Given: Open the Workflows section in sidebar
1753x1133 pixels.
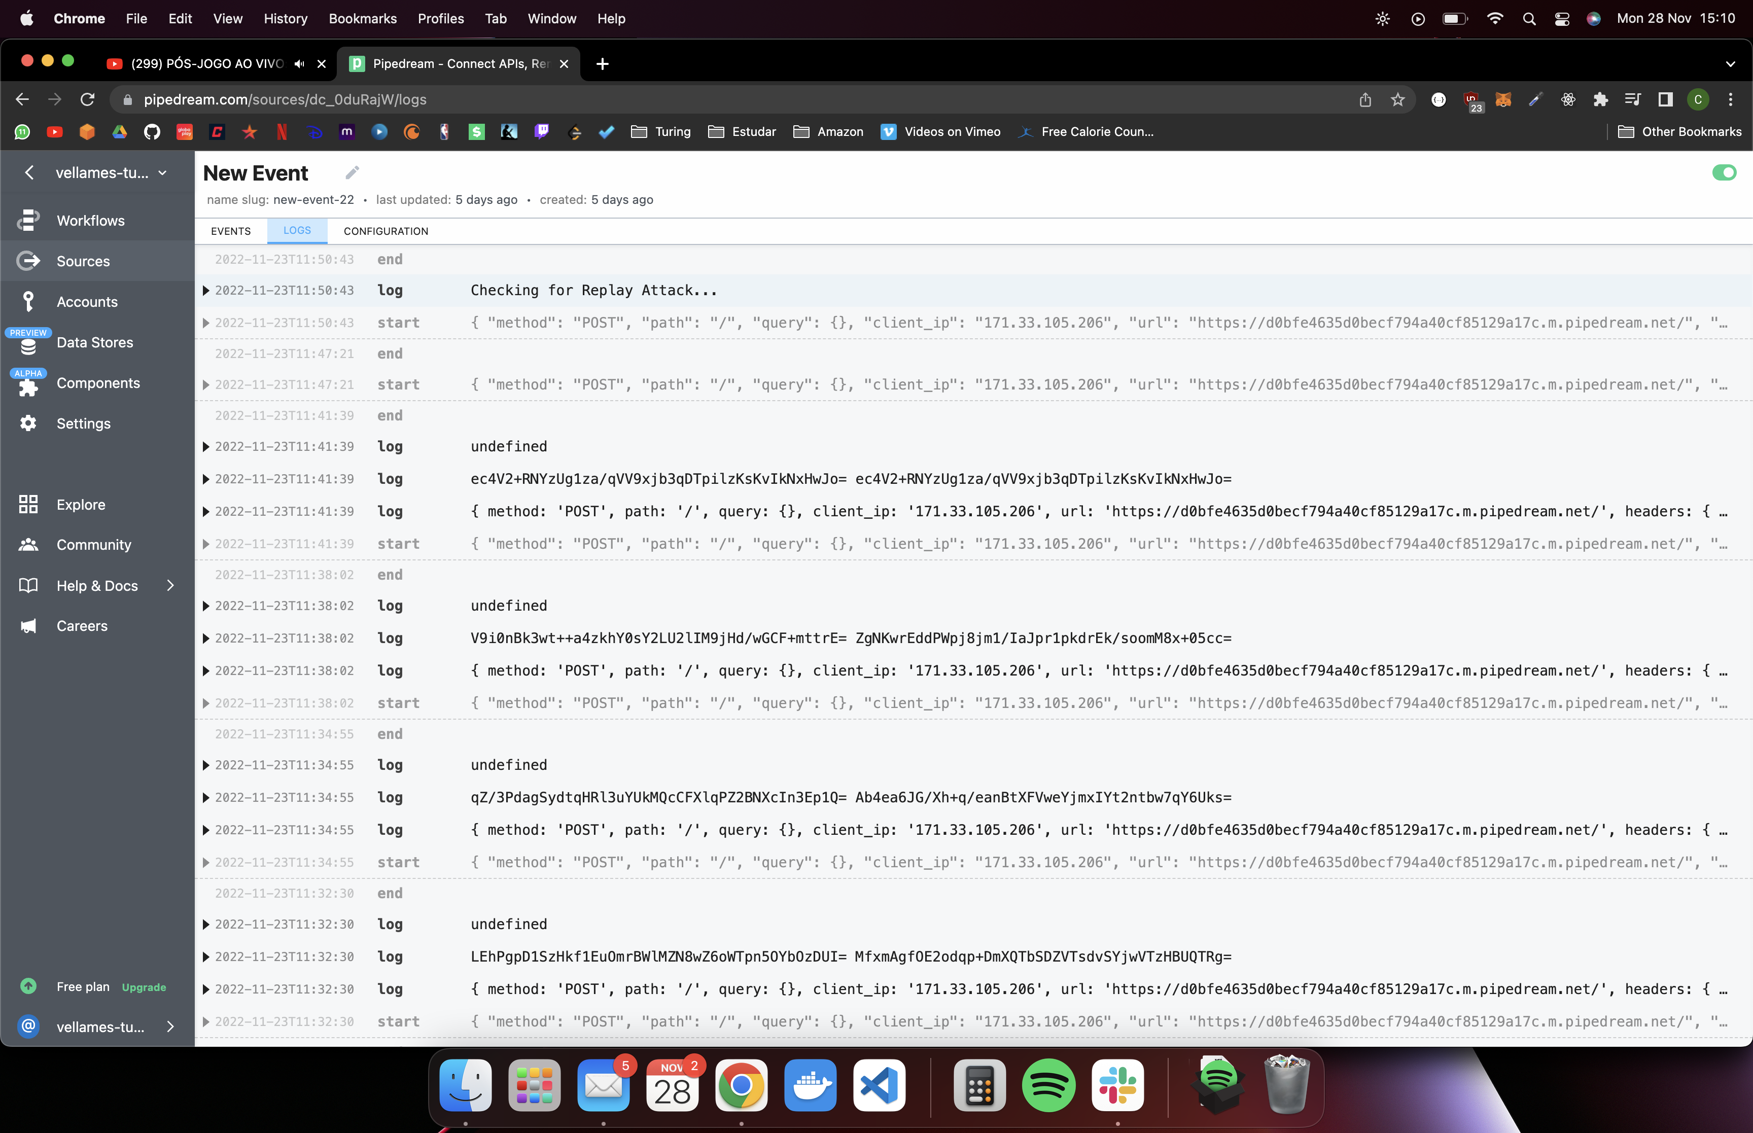Looking at the screenshot, I should [x=90, y=220].
